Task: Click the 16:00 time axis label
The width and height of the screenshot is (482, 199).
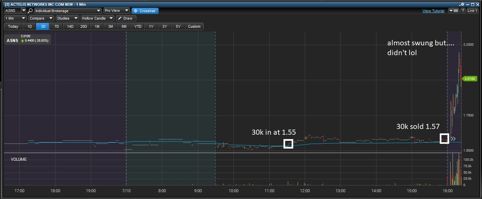Action: click(x=447, y=191)
